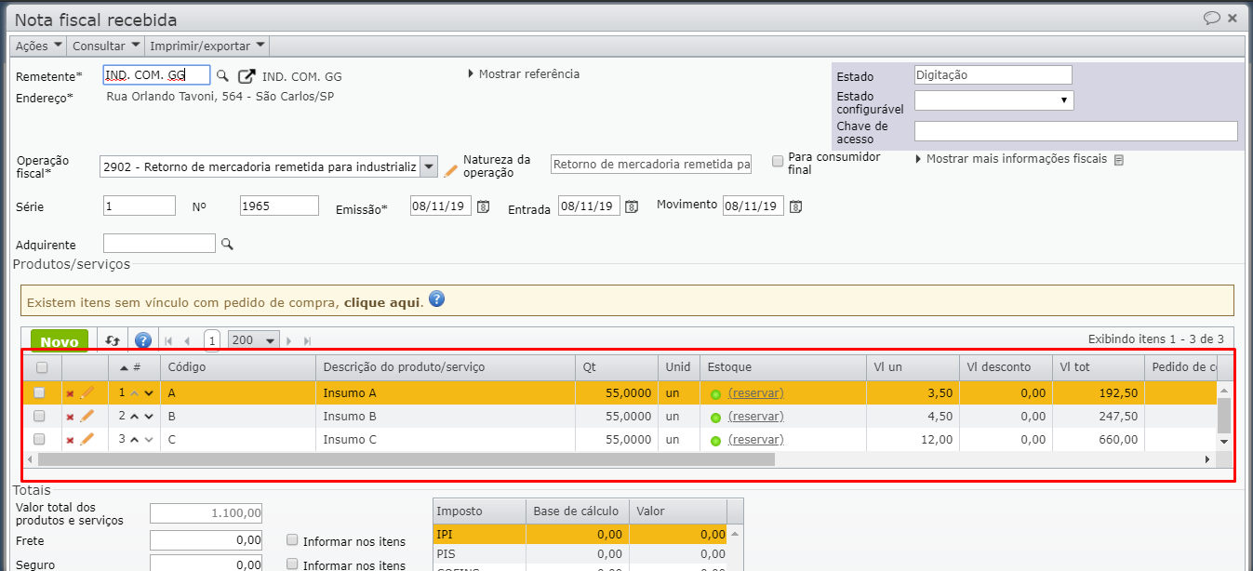
Task: Delete the Insumo B row
Action: point(70,417)
